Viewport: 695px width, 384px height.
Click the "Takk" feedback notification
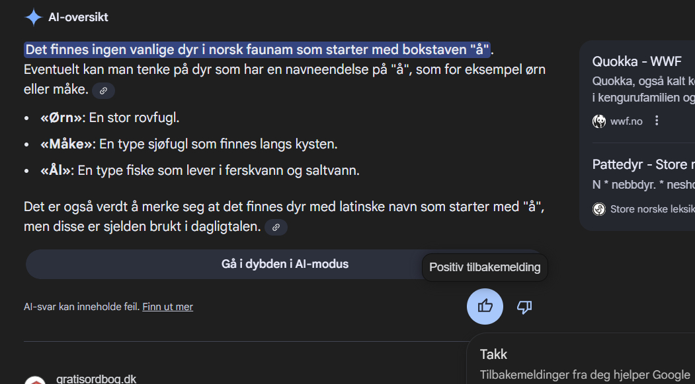click(494, 354)
